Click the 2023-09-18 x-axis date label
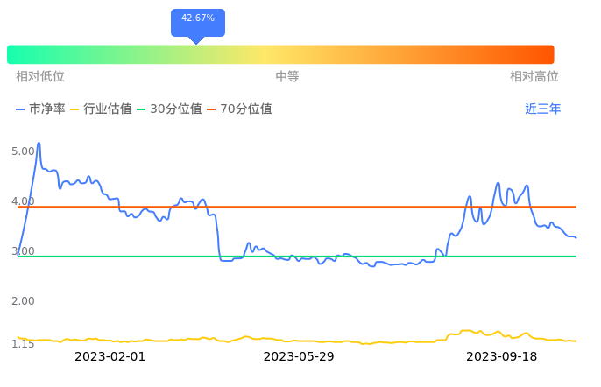Image resolution: width=601 pixels, height=387 pixels. pos(501,357)
